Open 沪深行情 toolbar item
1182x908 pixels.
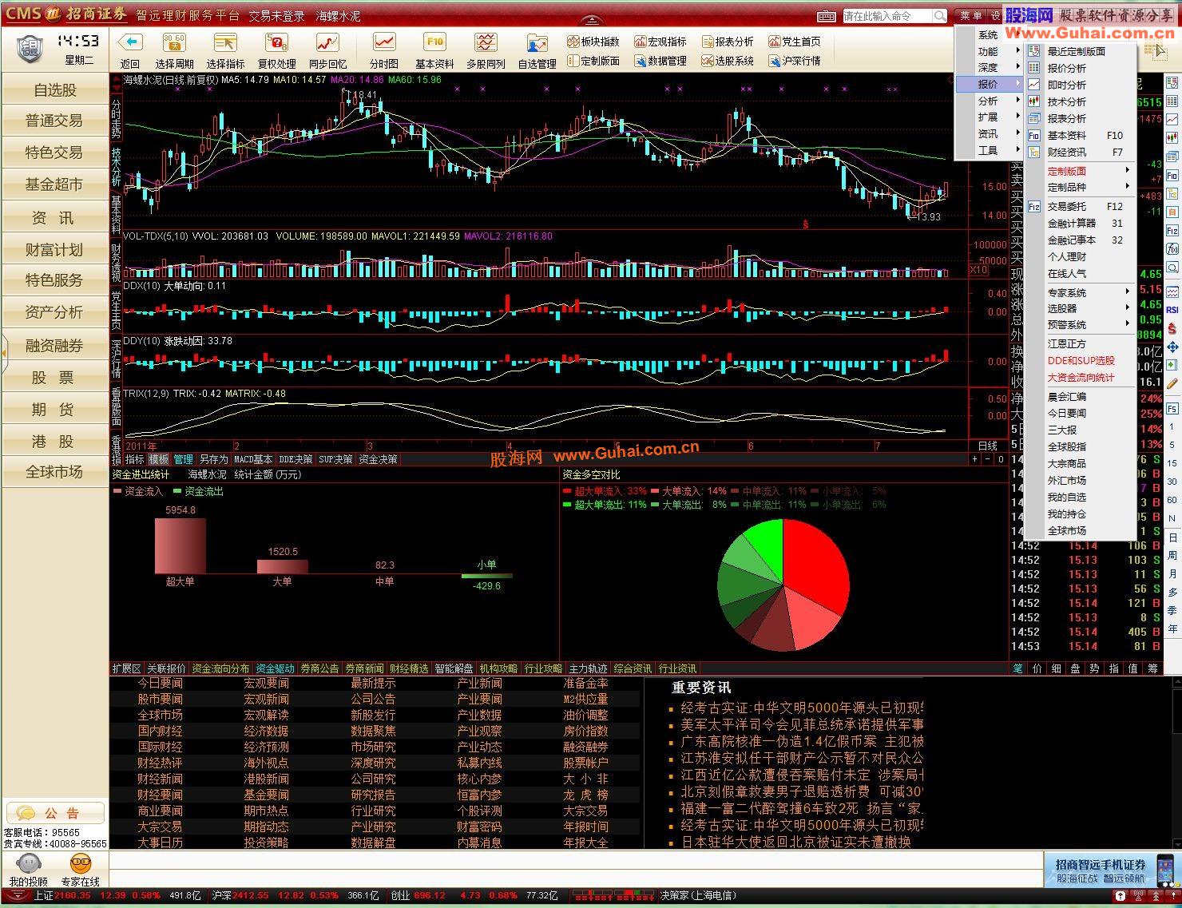(x=795, y=61)
